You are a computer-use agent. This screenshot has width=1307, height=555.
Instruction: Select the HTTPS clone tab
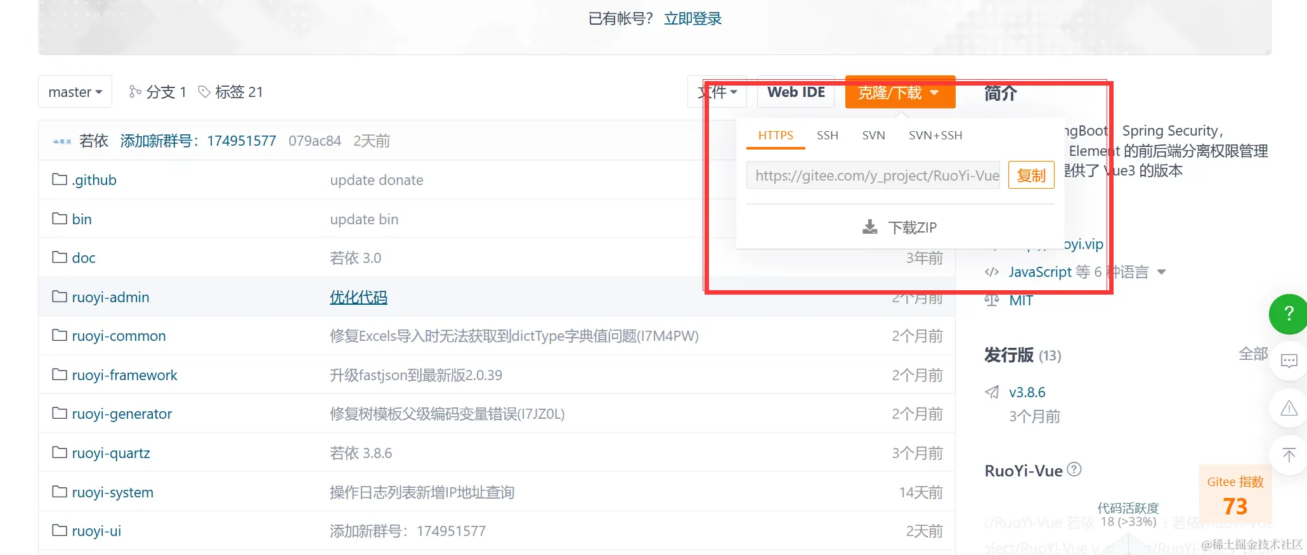coord(776,135)
